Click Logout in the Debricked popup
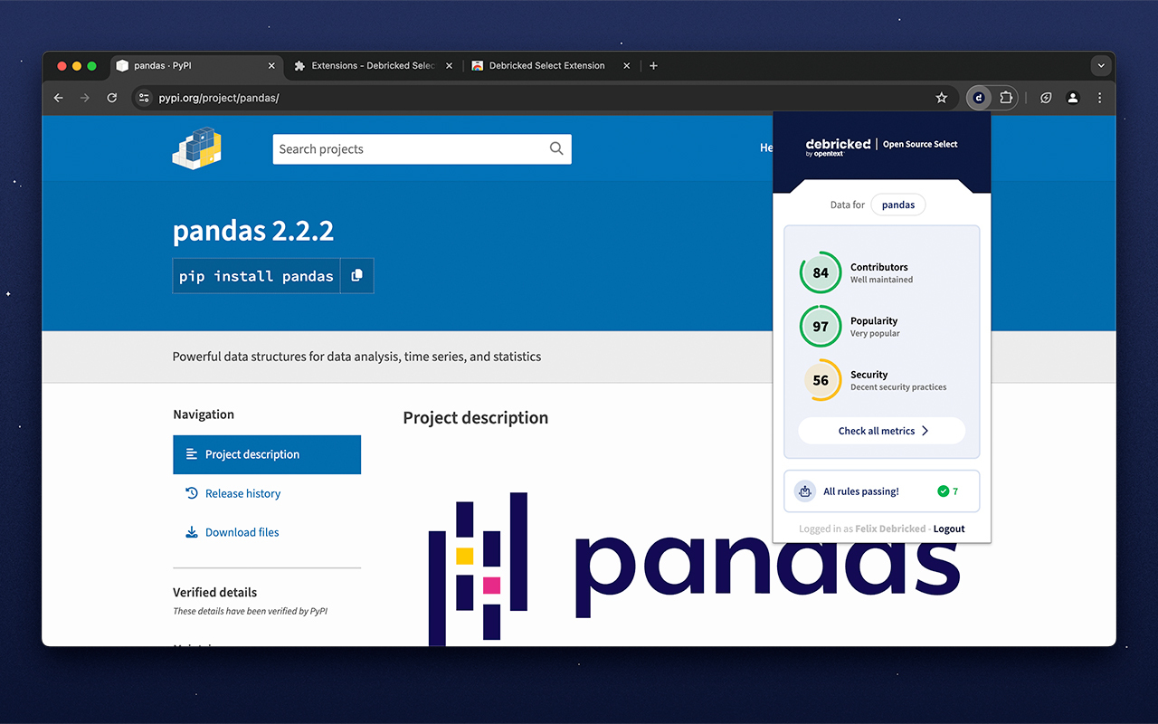This screenshot has height=724, width=1158. (949, 529)
